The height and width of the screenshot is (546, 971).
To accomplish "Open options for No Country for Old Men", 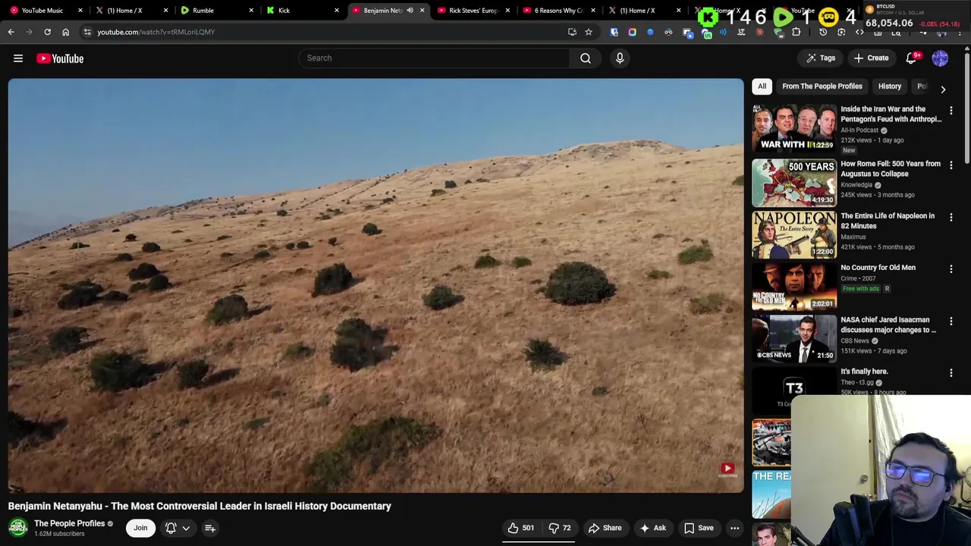I will click(x=951, y=269).
